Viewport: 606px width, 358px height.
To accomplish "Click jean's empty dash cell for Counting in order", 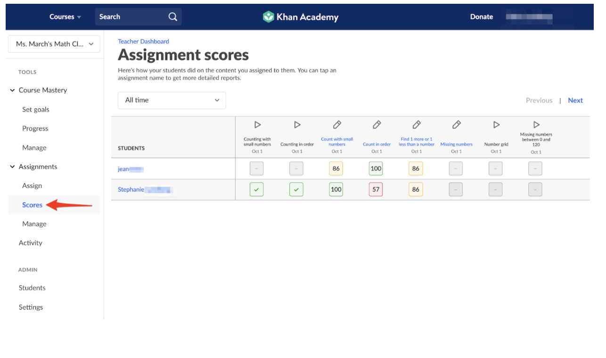I will (x=296, y=169).
